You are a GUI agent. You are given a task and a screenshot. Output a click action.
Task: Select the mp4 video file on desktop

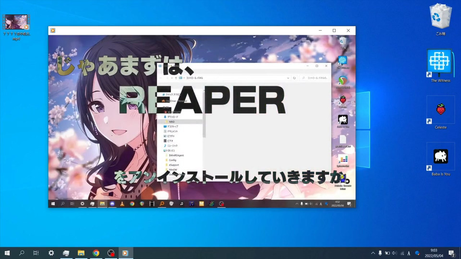tap(16, 27)
